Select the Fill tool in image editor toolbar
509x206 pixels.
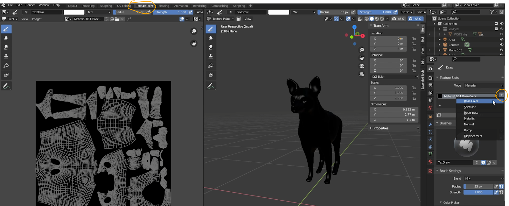pos(6,66)
